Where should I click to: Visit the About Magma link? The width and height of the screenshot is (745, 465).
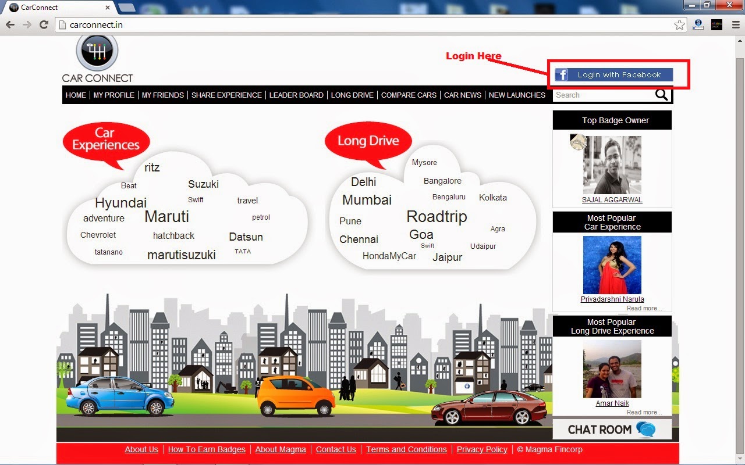click(x=281, y=449)
